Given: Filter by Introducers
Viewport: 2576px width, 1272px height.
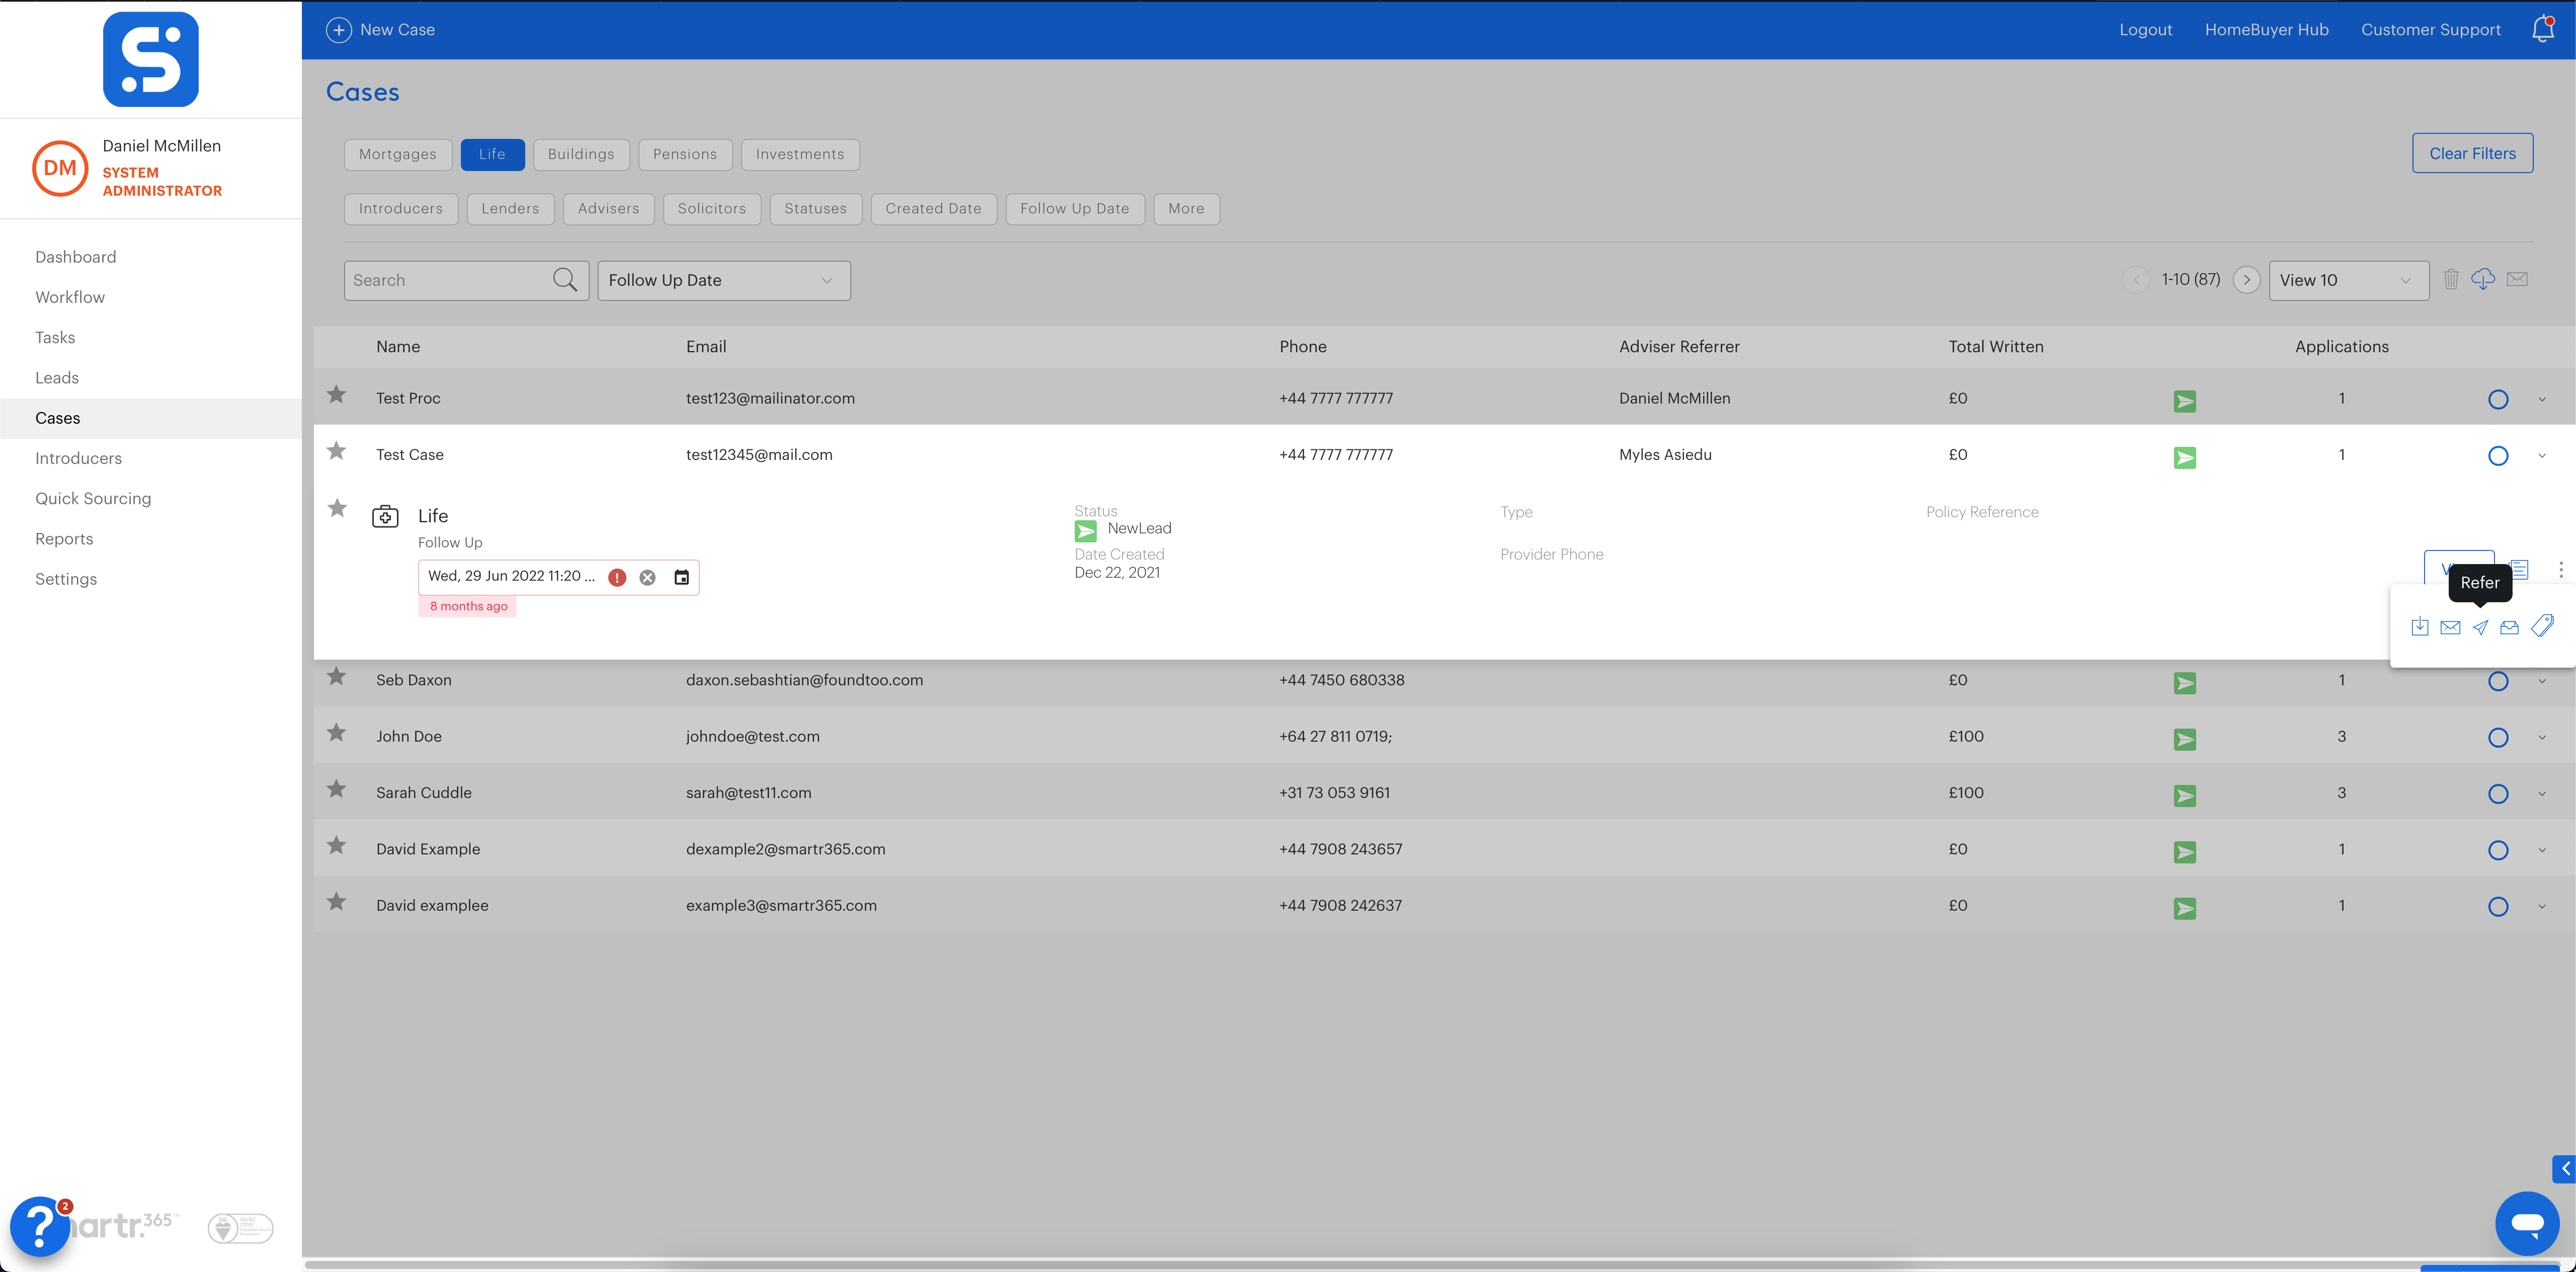Looking at the screenshot, I should click(x=401, y=209).
